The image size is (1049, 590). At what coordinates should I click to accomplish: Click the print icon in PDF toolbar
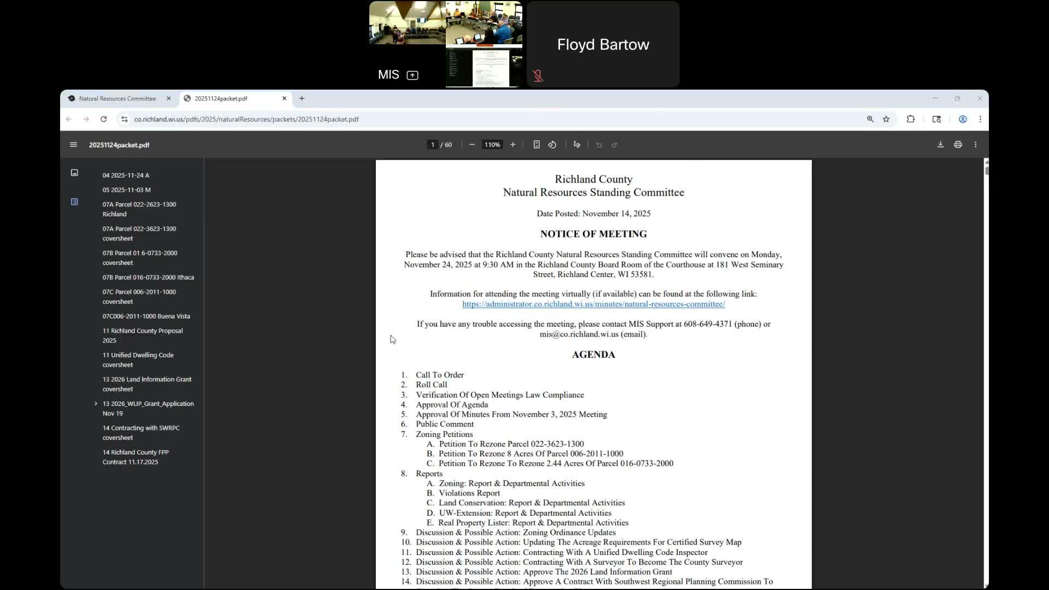pos(958,145)
